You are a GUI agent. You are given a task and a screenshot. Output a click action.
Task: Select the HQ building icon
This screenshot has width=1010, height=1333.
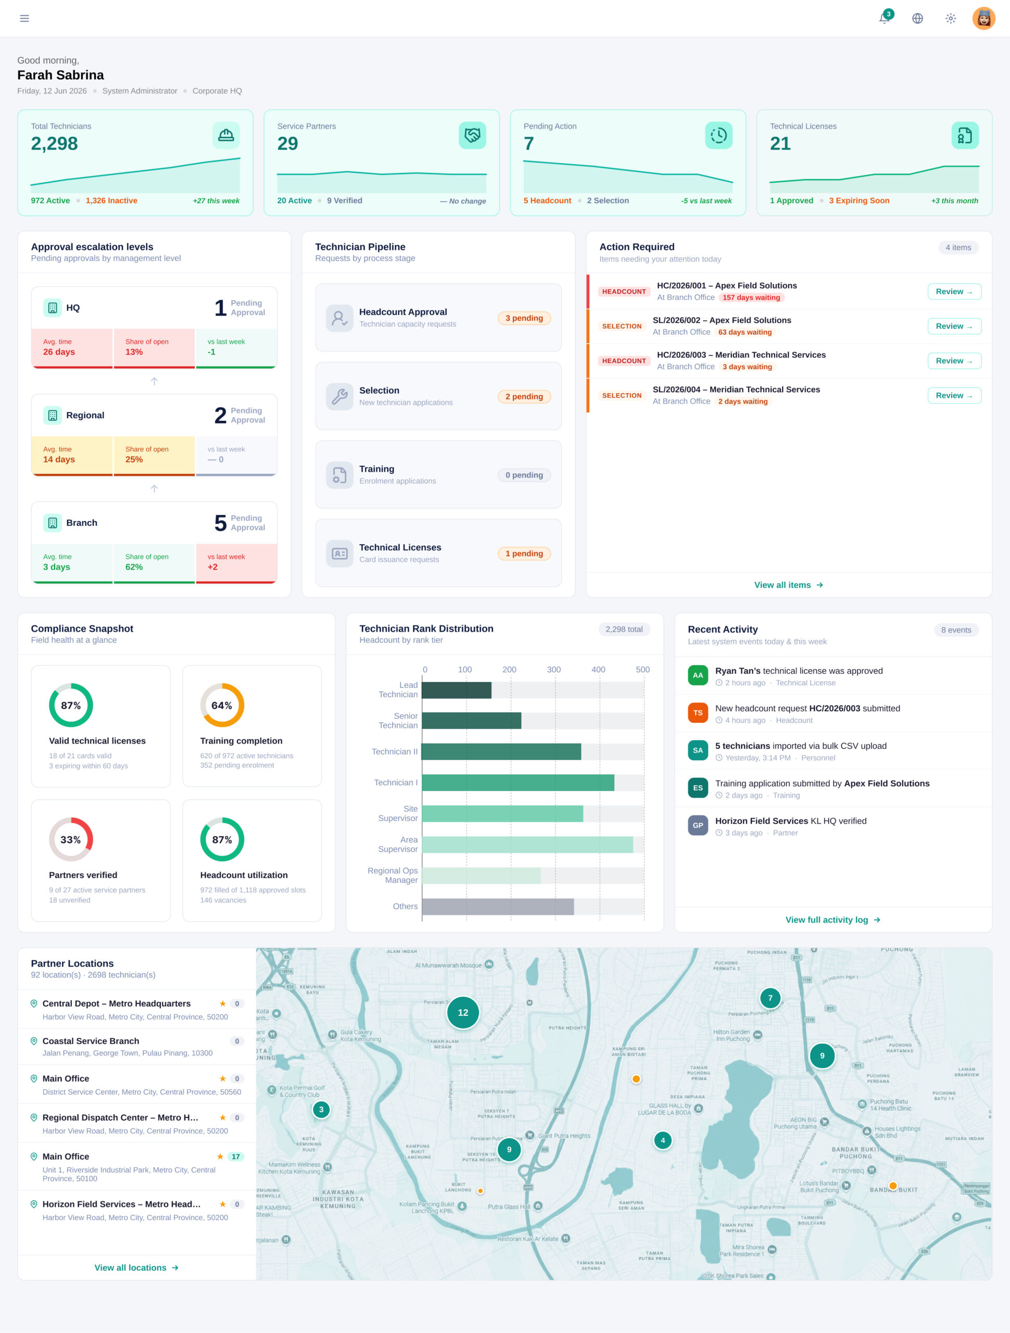pos(53,307)
